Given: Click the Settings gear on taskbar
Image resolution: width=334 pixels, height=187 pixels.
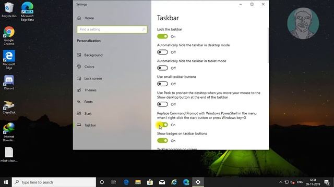Looking at the screenshot, I should pos(198,182).
